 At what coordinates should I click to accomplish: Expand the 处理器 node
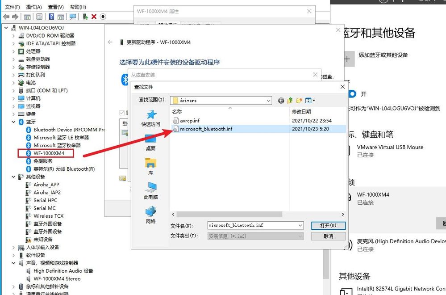[x=13, y=51]
